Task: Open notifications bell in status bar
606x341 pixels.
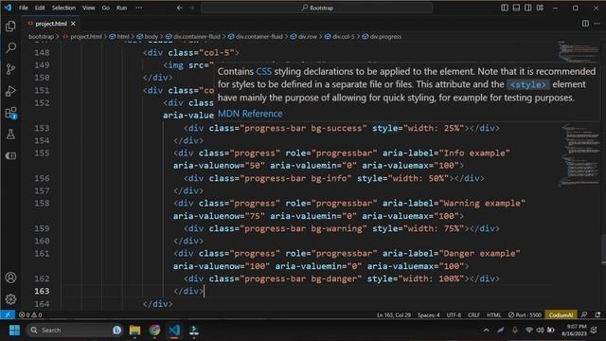Action: click(x=597, y=314)
